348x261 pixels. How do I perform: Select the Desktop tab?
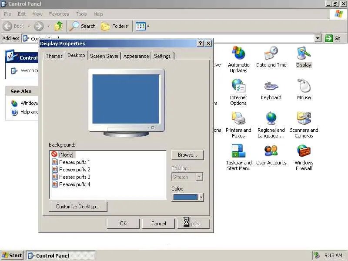tap(77, 55)
